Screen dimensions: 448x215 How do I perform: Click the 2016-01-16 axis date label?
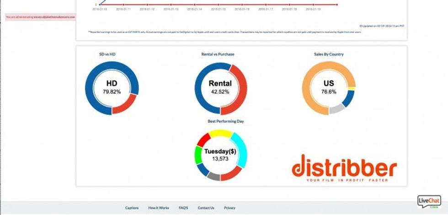242,9
